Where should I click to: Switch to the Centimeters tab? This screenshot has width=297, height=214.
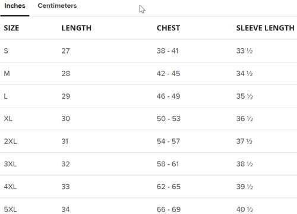[57, 5]
